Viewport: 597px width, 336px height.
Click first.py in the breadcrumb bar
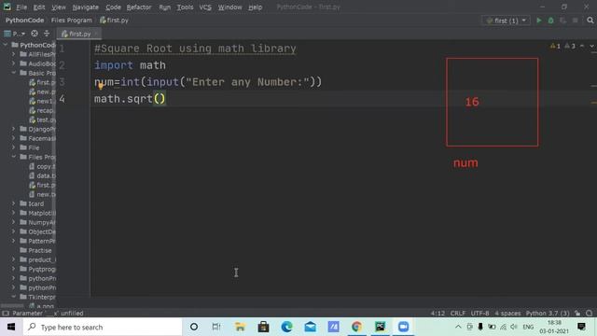(114, 21)
